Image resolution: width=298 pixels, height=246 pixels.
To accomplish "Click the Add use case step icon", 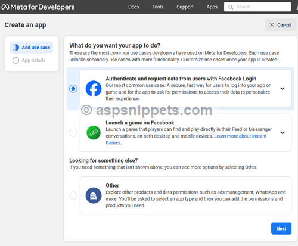I will 15,48.
